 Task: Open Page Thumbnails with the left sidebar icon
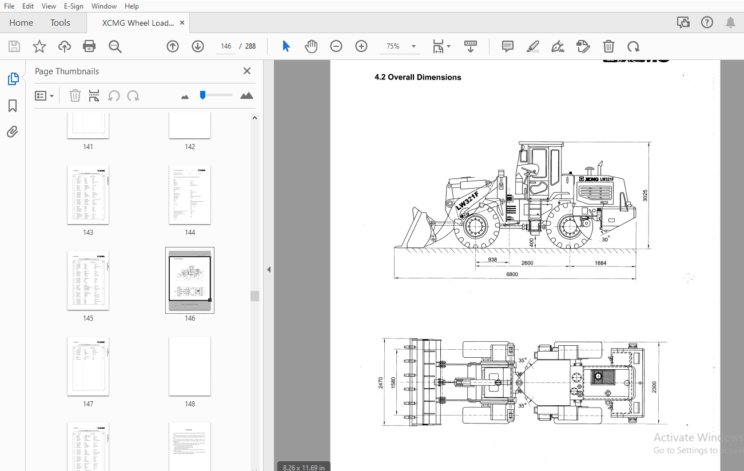[13, 79]
